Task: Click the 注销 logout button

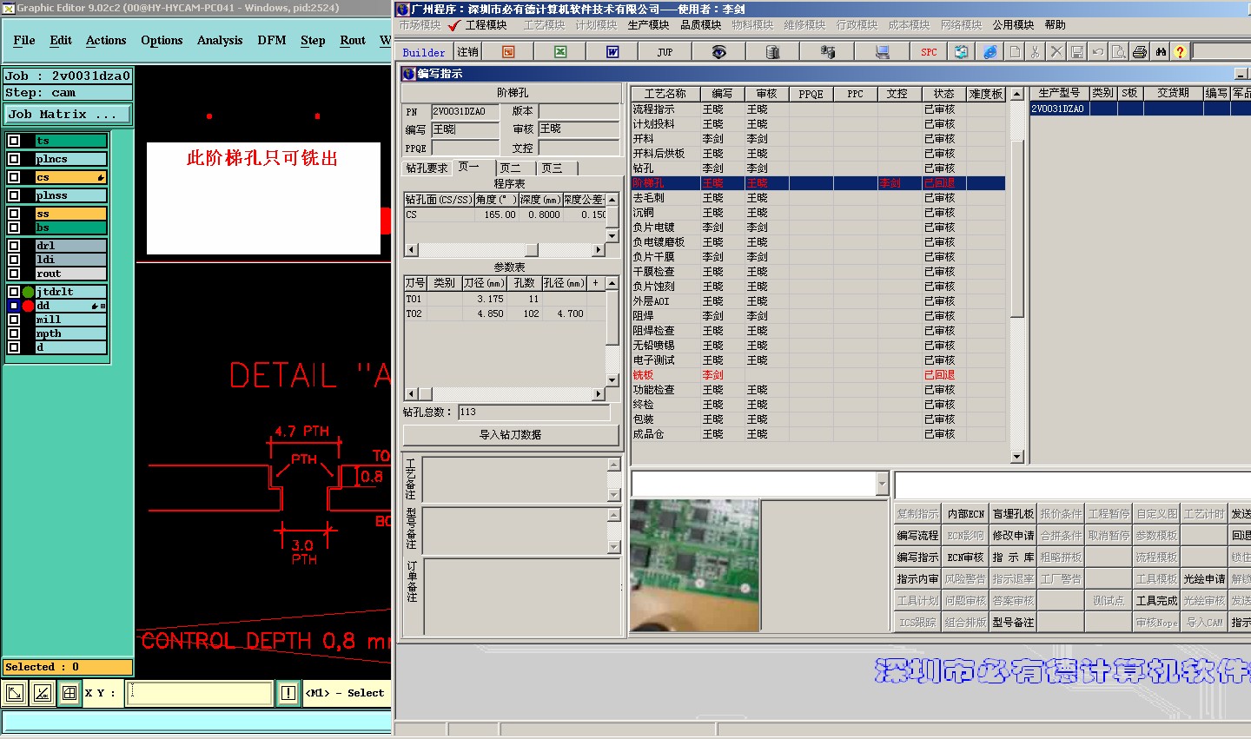Action: coord(468,52)
